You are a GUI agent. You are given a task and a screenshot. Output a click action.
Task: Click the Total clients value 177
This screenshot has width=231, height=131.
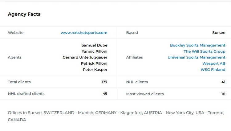tap(104, 82)
